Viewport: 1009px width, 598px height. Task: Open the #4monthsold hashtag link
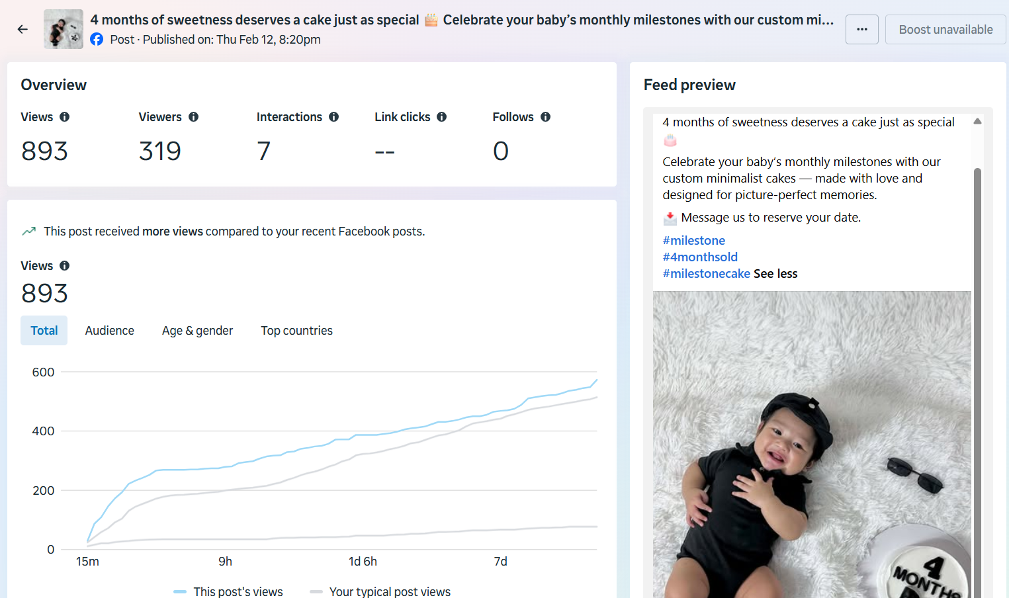click(x=700, y=257)
